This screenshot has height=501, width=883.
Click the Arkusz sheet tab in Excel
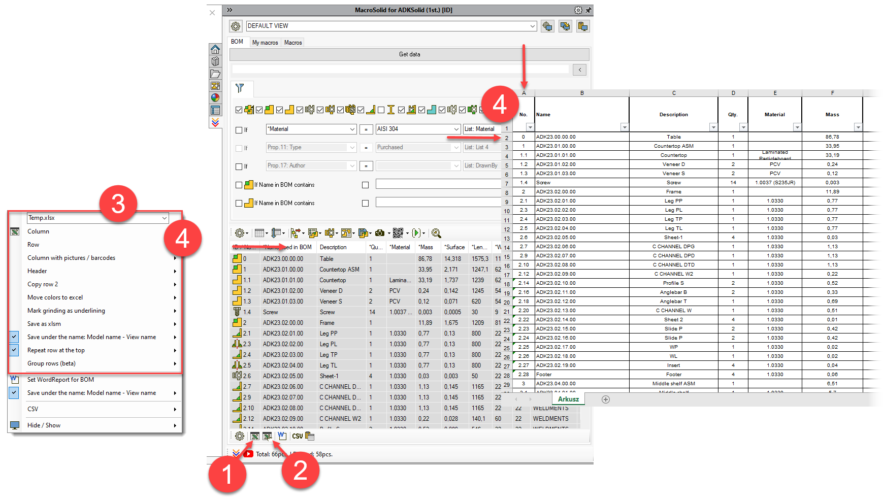click(x=568, y=399)
